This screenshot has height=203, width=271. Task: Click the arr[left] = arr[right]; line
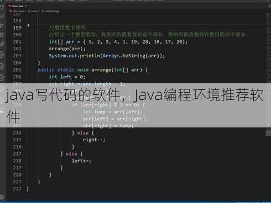[x=116, y=119]
